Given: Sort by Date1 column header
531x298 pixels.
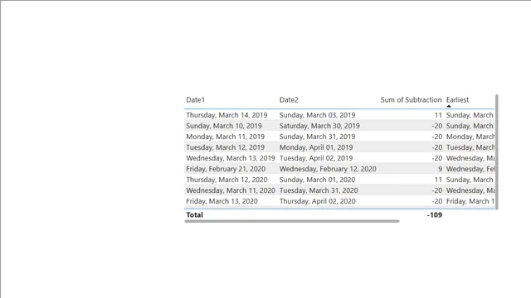Looking at the screenshot, I should pos(196,100).
